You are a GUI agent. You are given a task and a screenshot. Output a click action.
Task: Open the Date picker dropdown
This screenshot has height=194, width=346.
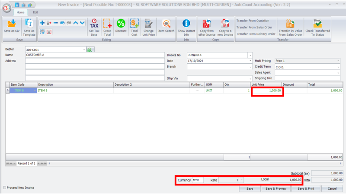pyautogui.click(x=250, y=61)
